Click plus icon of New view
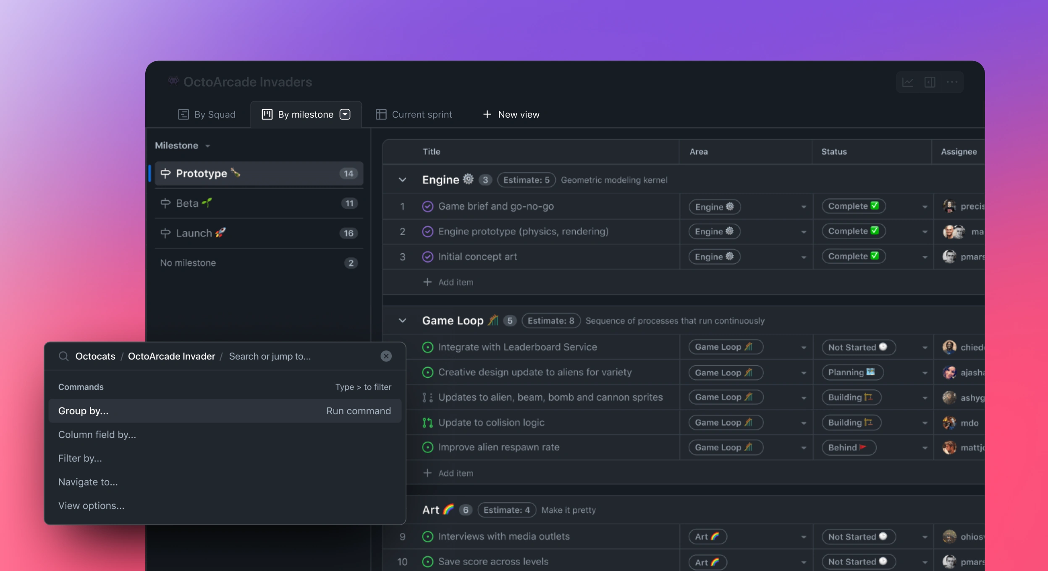Screen dimensions: 1048x571 pyautogui.click(x=487, y=114)
